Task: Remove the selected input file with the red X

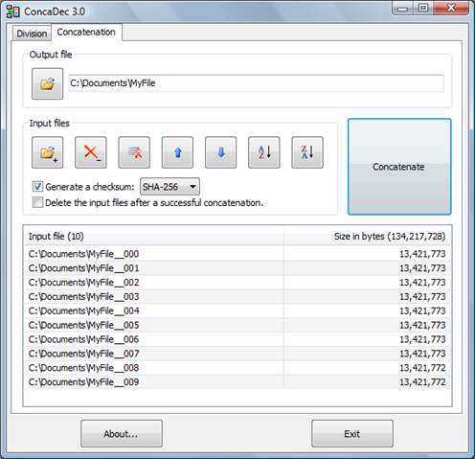Action: point(91,152)
